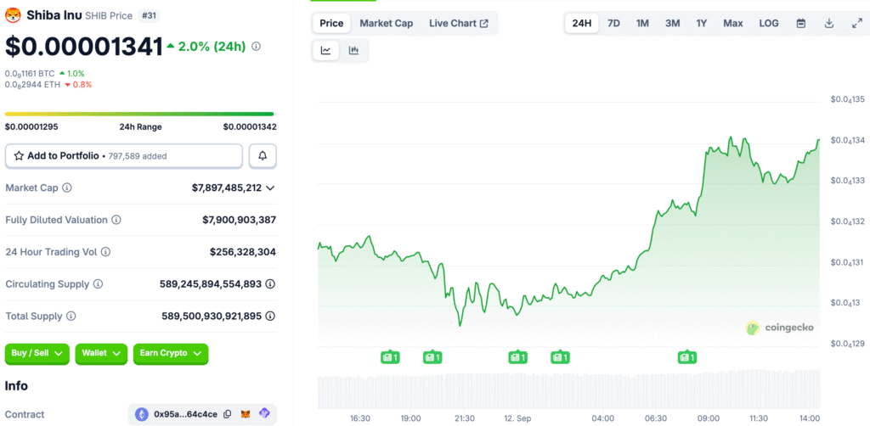Select Max time range
870x426 pixels.
coord(733,23)
